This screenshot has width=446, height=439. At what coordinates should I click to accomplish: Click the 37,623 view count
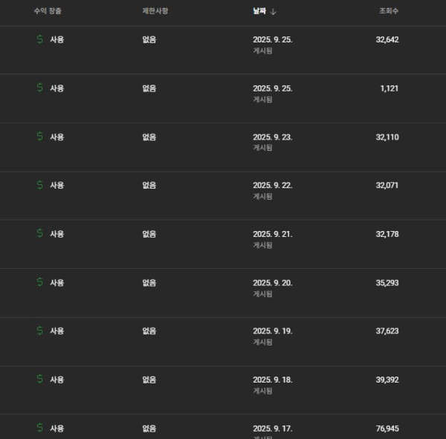click(387, 331)
